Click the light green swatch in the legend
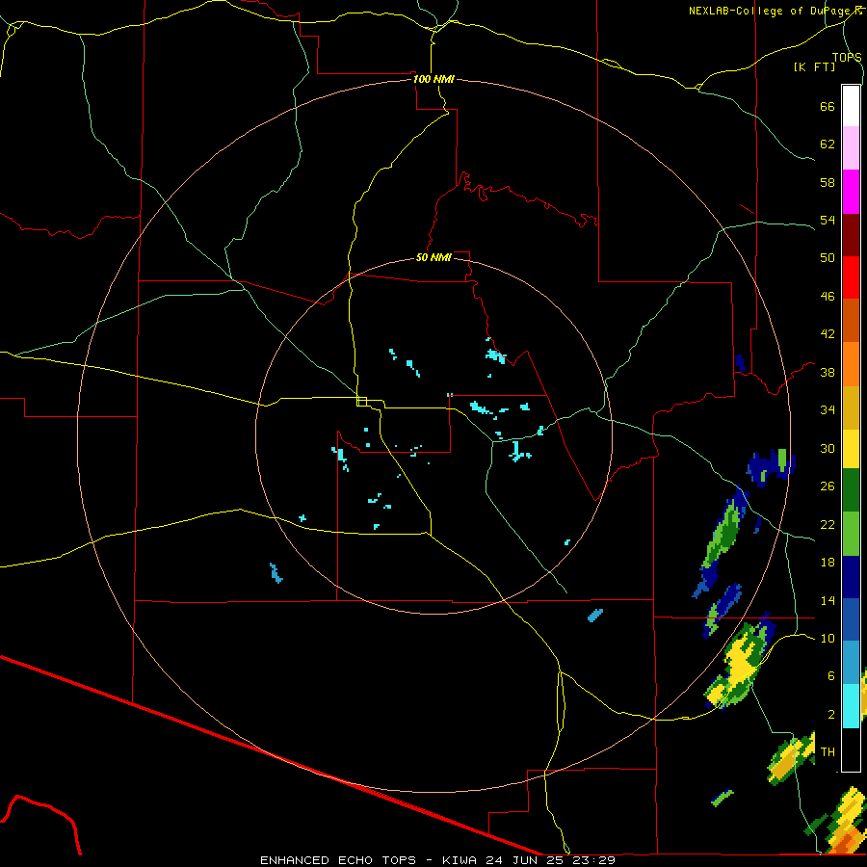 pos(851,534)
